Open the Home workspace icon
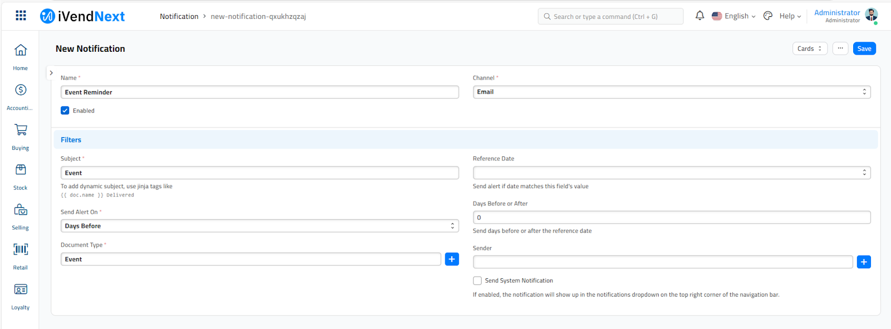This screenshot has height=329, width=891. point(21,51)
